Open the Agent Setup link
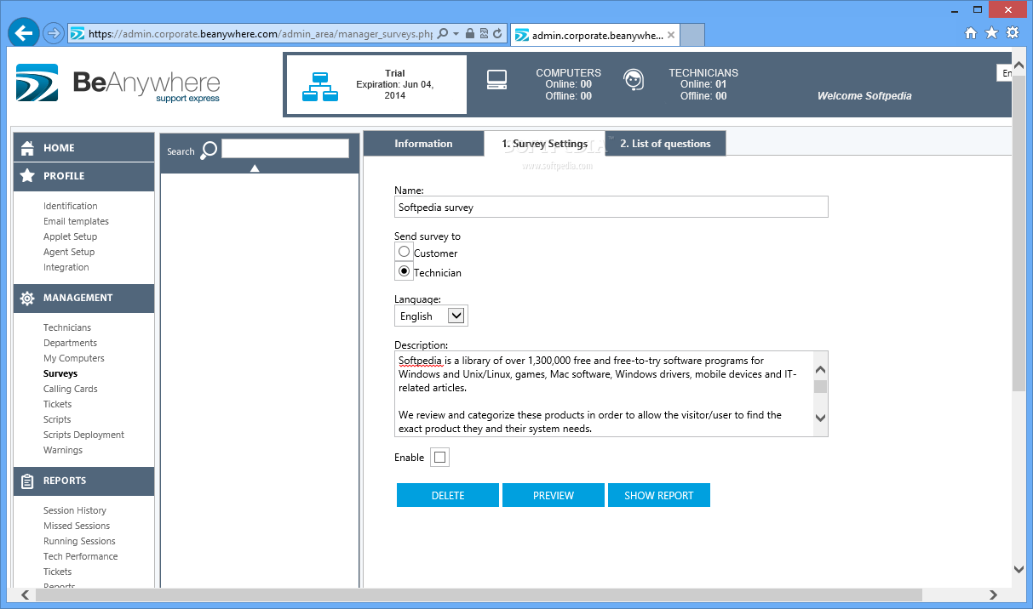 (69, 252)
